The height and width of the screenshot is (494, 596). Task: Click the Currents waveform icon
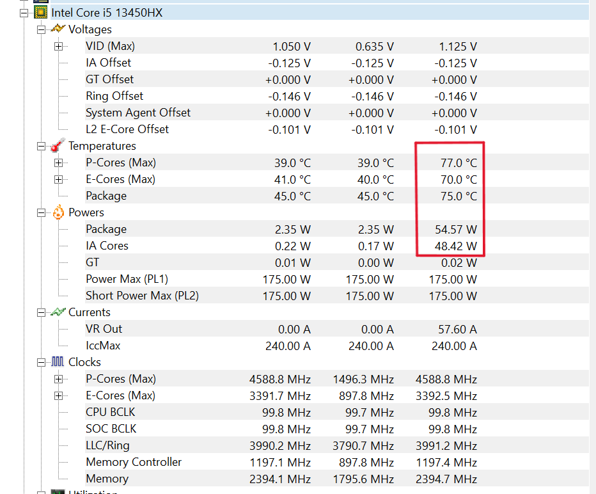(x=58, y=312)
